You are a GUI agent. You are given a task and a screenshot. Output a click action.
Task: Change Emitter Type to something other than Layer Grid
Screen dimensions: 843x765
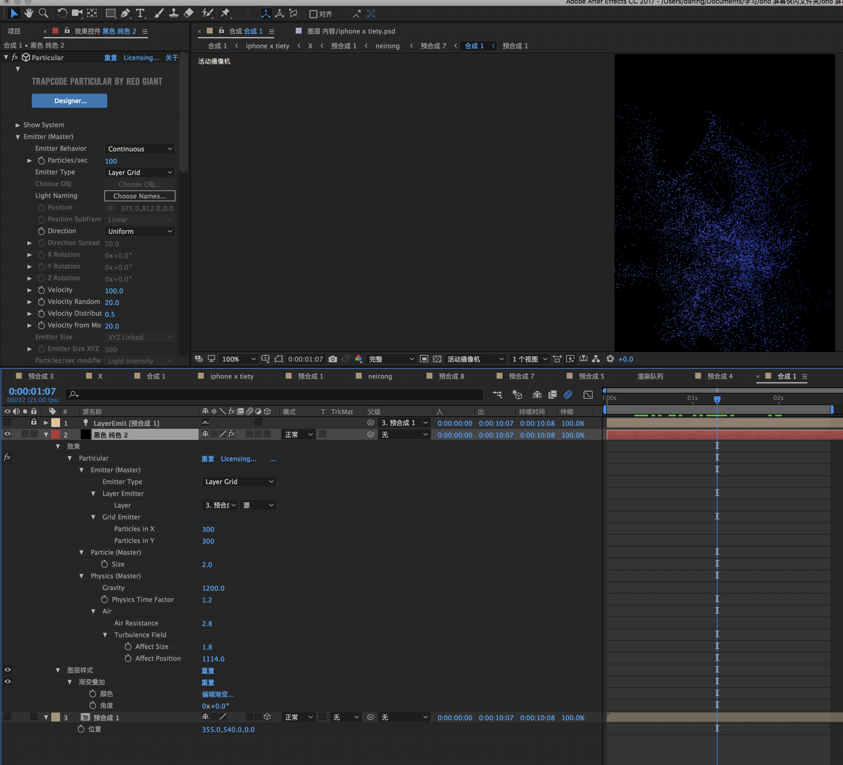click(140, 172)
